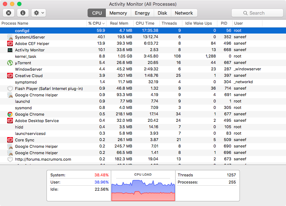Switch to the Network tab
This screenshot has height=206, width=286.
184,13
